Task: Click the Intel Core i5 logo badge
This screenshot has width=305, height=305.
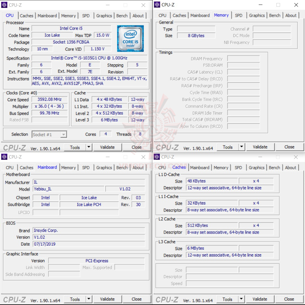Action: pyautogui.click(x=130, y=39)
